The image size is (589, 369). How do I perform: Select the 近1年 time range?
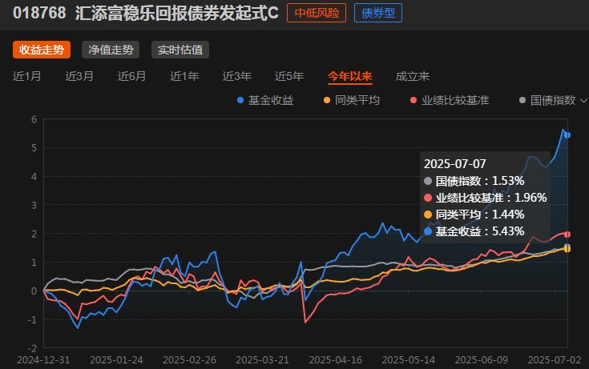point(184,76)
